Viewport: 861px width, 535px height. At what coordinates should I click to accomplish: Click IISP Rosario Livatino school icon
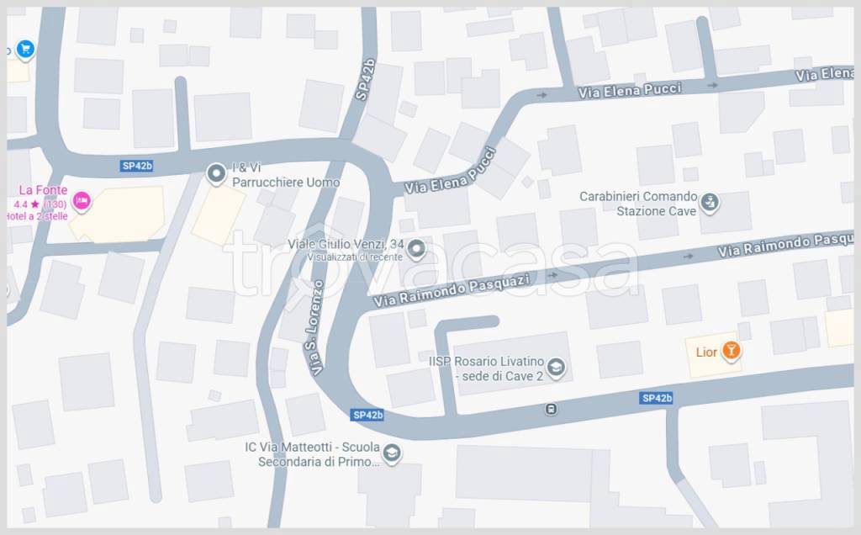[556, 368]
